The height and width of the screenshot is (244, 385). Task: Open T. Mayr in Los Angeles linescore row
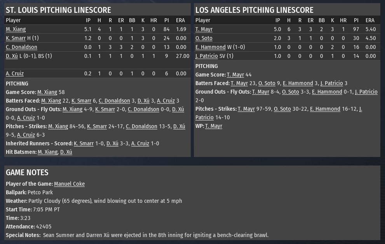(x=204, y=29)
